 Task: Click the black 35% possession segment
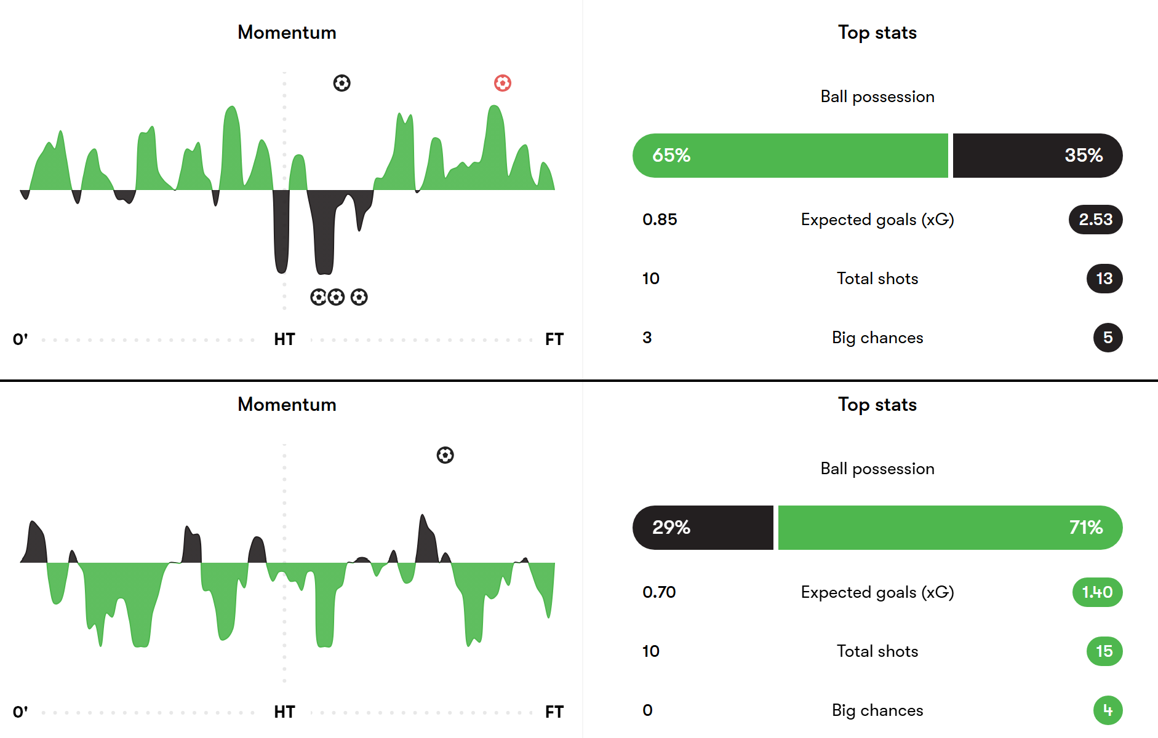[x=1037, y=156]
